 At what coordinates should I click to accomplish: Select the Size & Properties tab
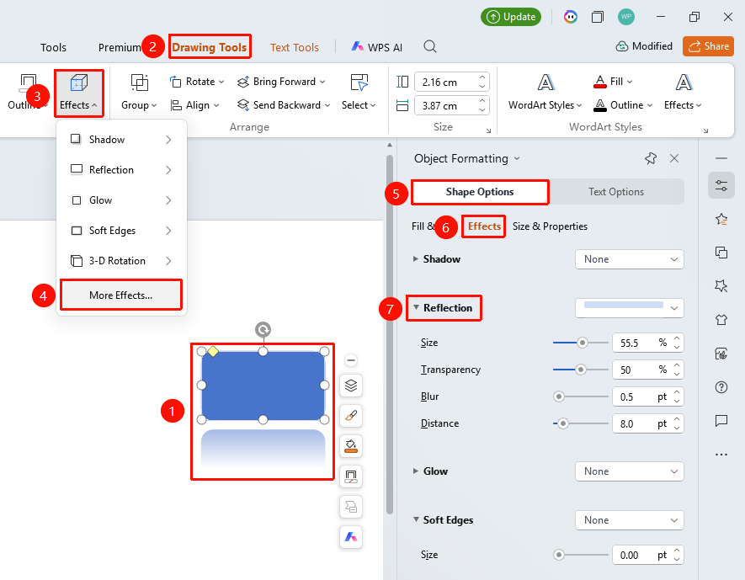tap(550, 226)
